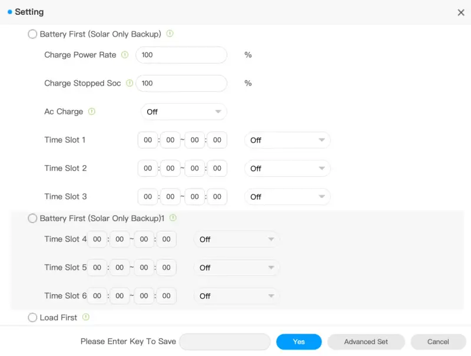Image resolution: width=471 pixels, height=356 pixels.
Task: Click info icon after Battery First (Solar Only Backup)1
Action: click(x=173, y=217)
